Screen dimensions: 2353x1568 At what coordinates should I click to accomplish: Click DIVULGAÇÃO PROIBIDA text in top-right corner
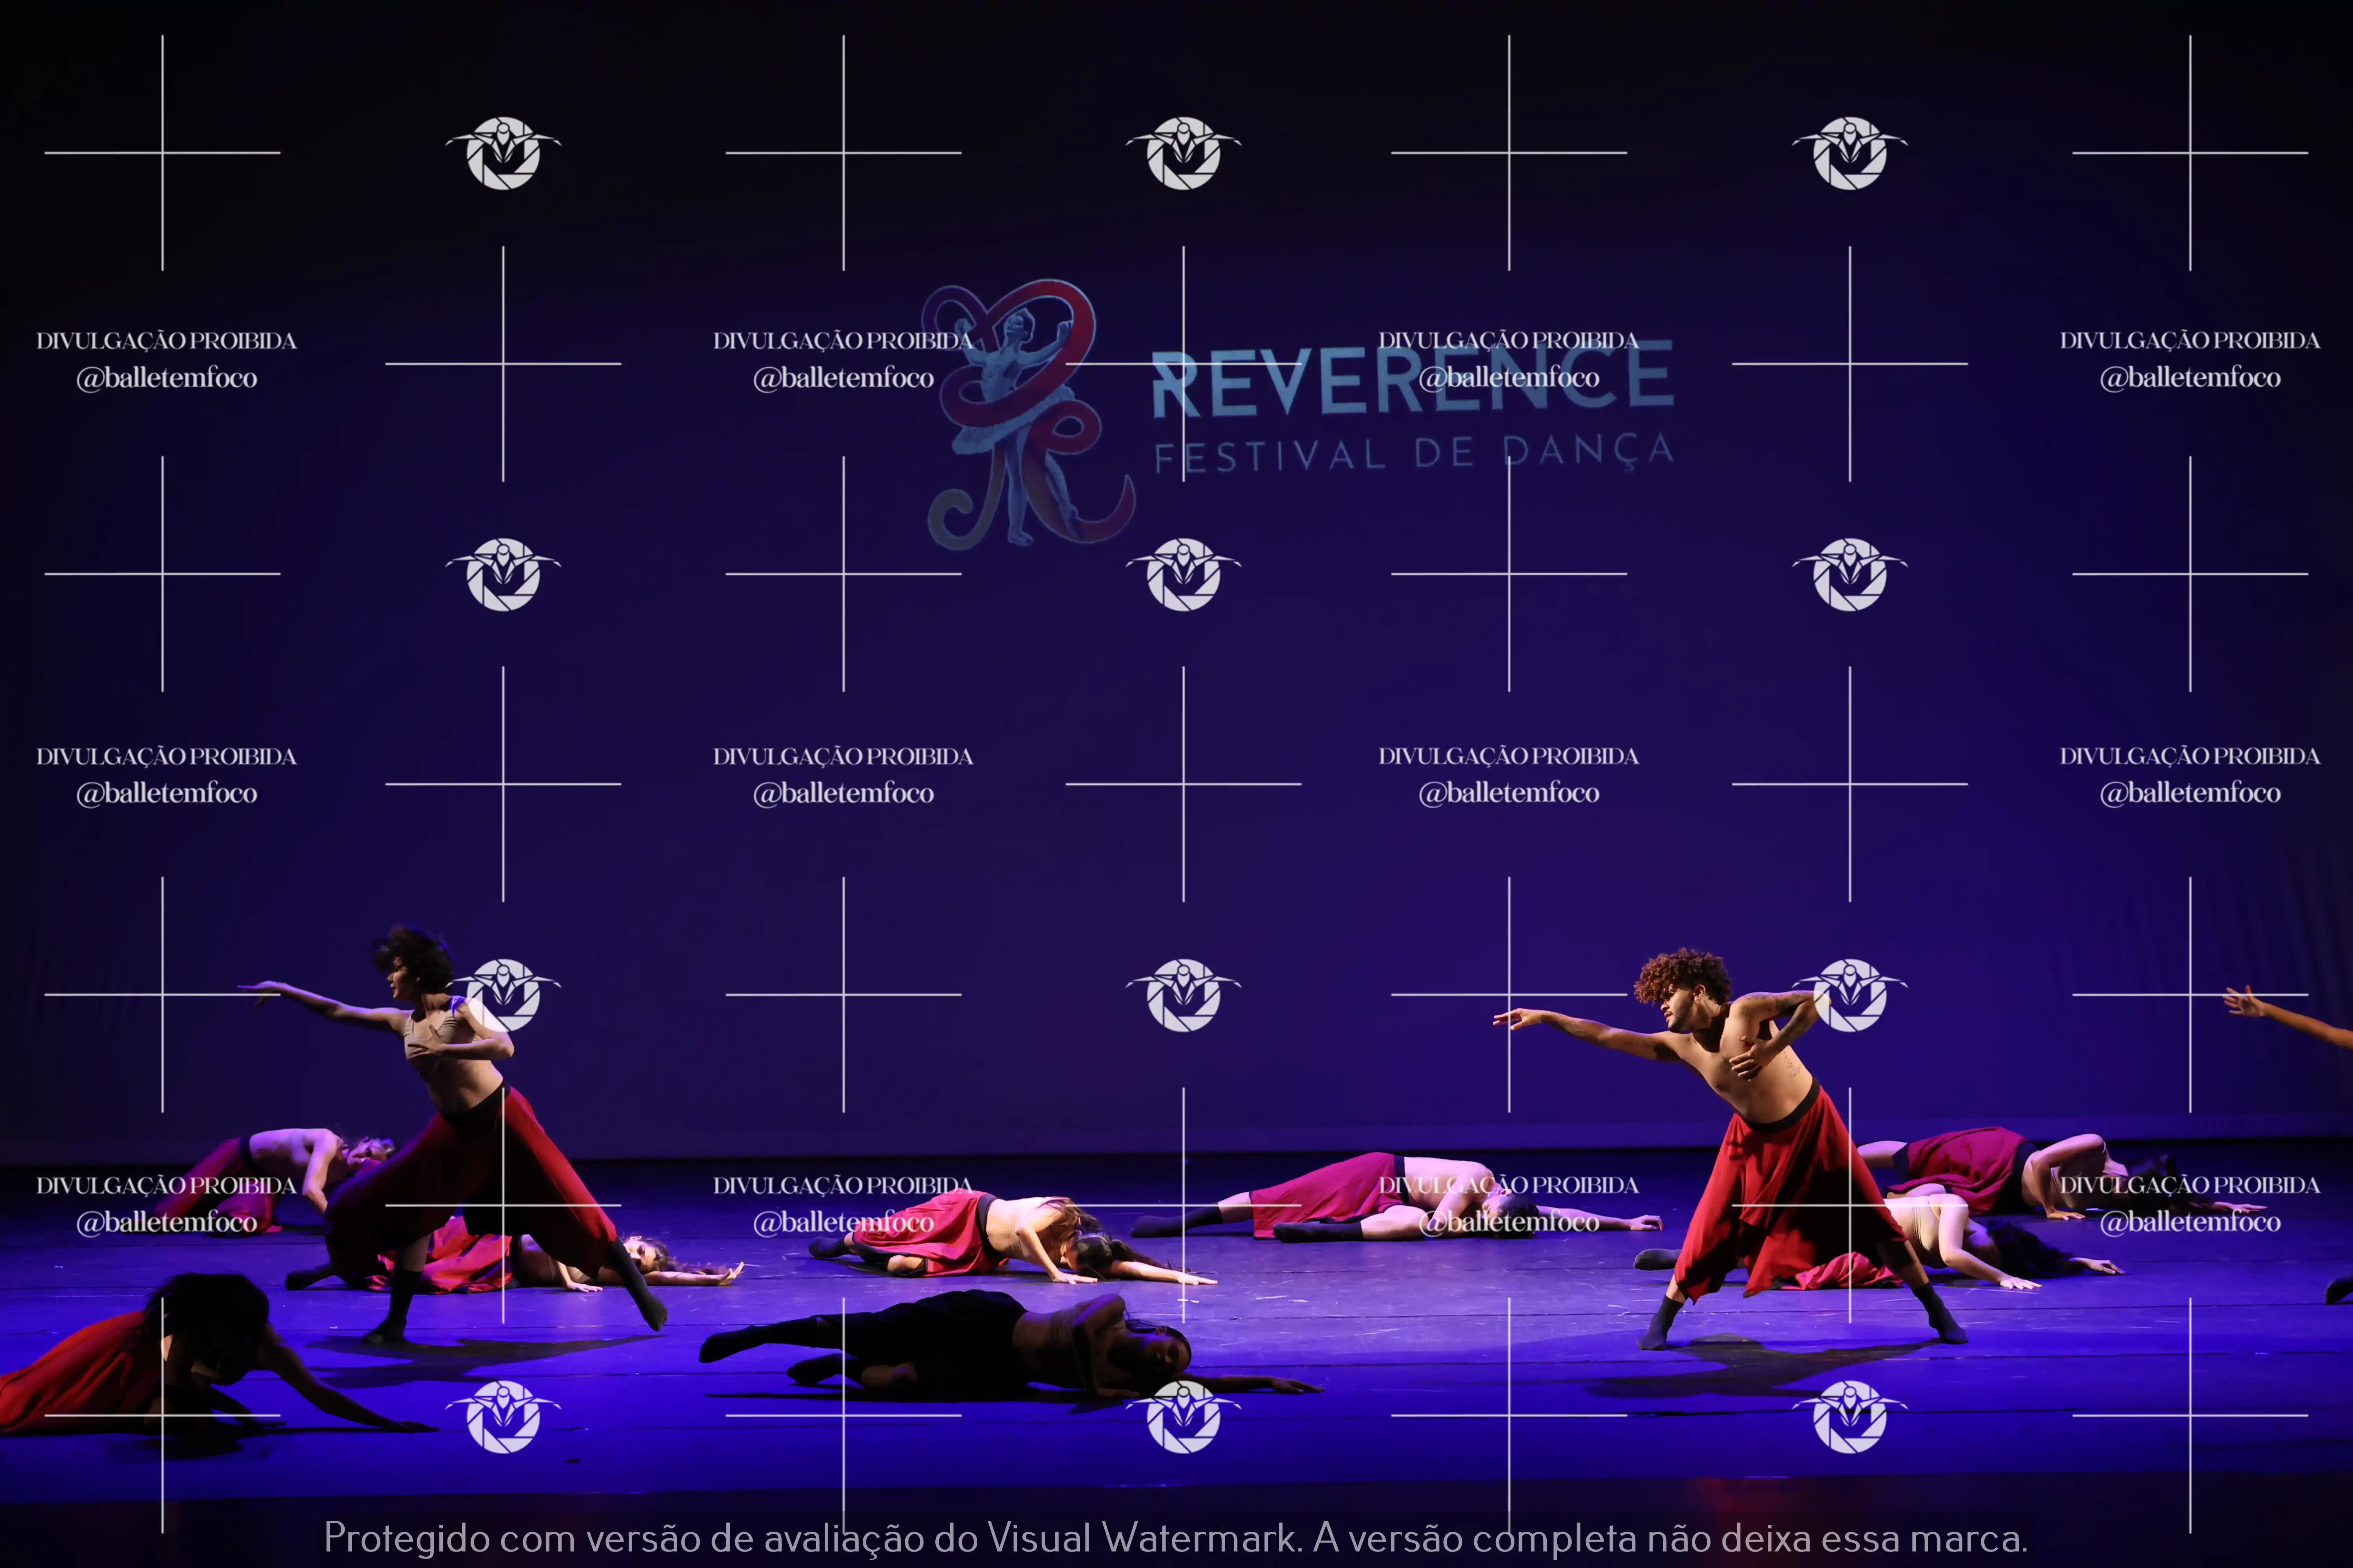2189,341
